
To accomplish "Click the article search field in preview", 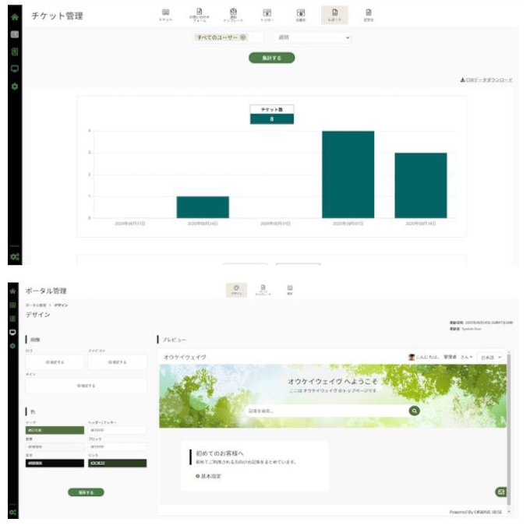I will tap(326, 410).
